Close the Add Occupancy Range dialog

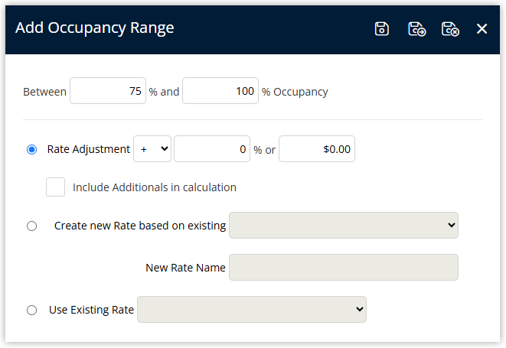pos(482,29)
